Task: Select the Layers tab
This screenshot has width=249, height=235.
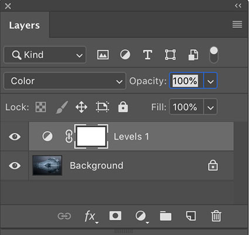Action: click(25, 25)
